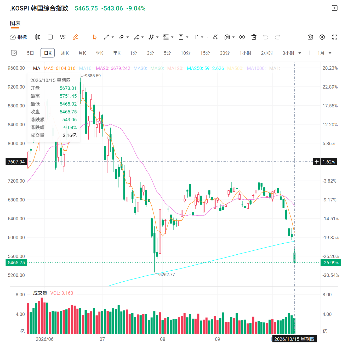Enter fullscreen chart mode
342x345 pixels.
point(335,37)
